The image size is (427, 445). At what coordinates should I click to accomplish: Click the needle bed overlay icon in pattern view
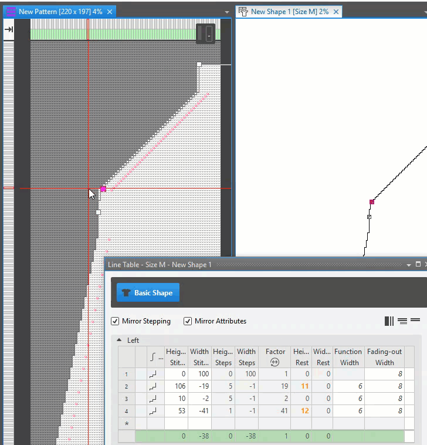205,33
